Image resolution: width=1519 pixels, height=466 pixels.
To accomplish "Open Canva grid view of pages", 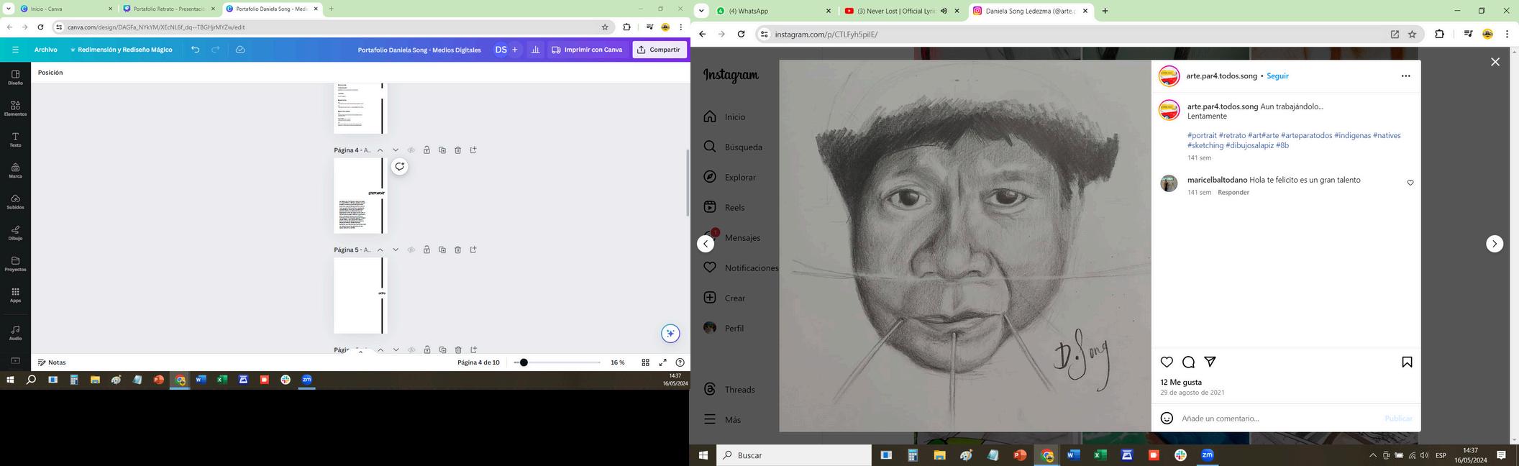I will 645,362.
